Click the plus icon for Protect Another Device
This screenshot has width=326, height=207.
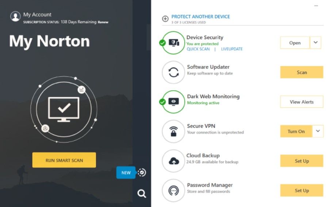pos(165,19)
